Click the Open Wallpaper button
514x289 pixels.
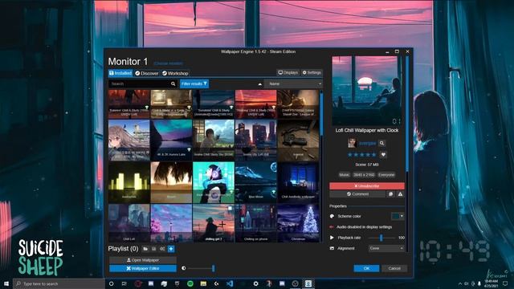pos(143,260)
